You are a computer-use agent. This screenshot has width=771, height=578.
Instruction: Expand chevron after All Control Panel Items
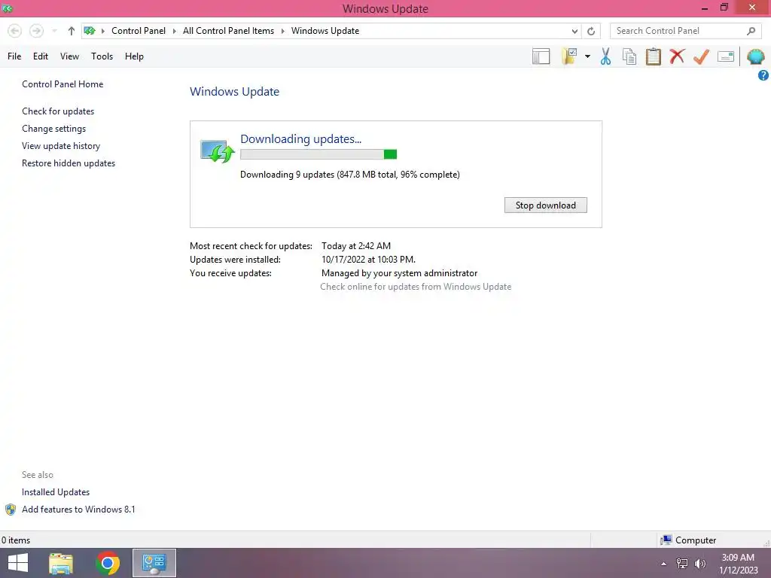click(283, 31)
